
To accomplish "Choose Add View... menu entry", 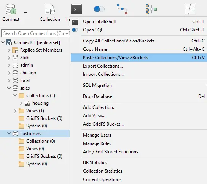I will [x=139, y=116].
